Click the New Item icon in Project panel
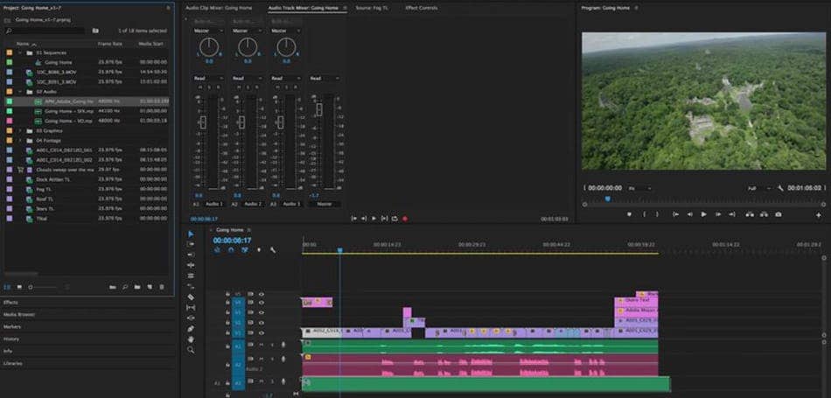 150,287
